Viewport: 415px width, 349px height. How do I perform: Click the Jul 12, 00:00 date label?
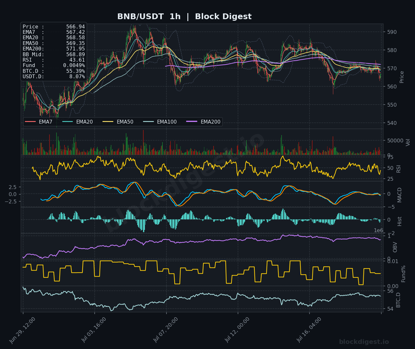point(237,330)
